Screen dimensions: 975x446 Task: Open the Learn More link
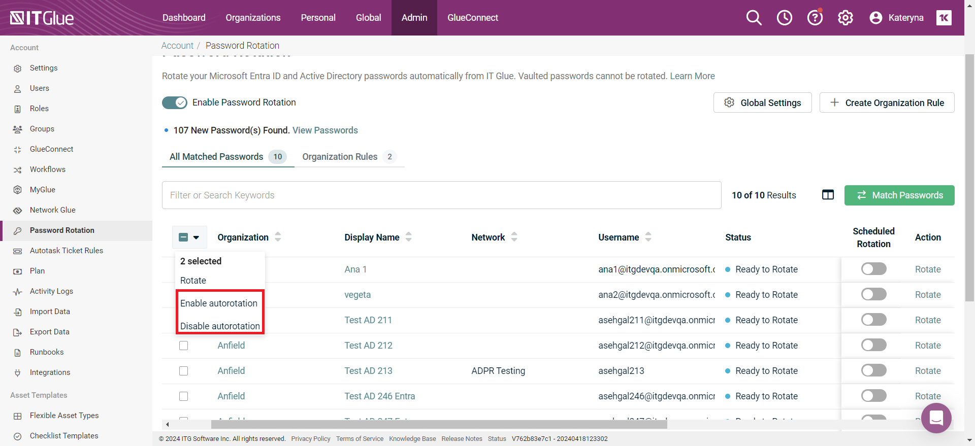[x=692, y=76]
